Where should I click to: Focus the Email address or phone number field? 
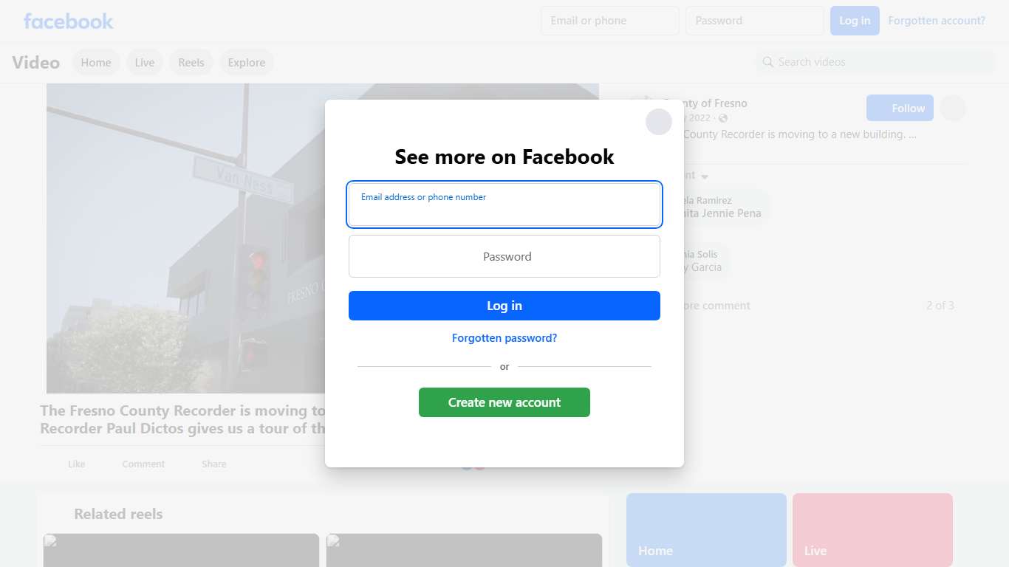504,205
